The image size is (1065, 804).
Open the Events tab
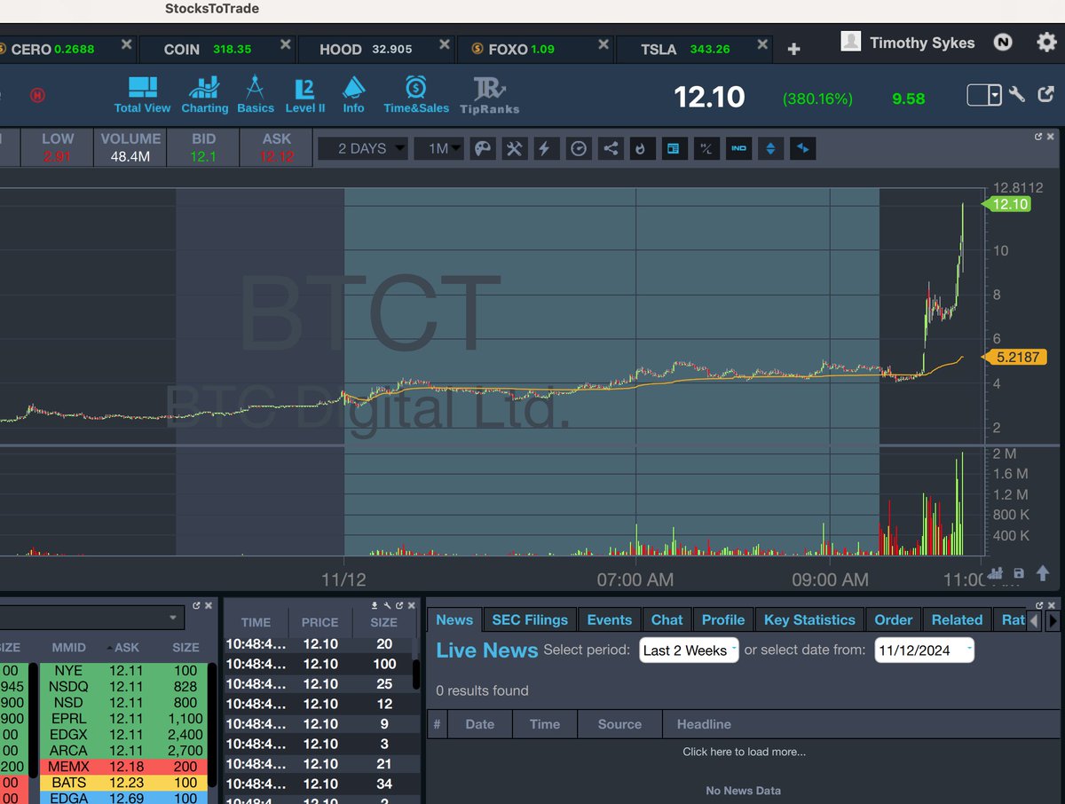(610, 619)
